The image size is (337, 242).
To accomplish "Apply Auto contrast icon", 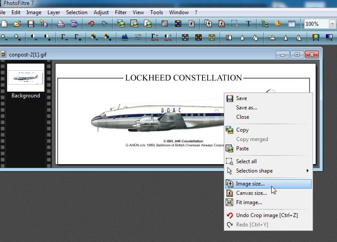I will click(168, 37).
